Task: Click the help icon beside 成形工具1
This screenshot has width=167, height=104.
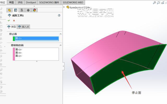Action: 59,15
